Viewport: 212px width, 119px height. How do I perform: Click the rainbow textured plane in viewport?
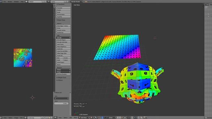(118, 47)
